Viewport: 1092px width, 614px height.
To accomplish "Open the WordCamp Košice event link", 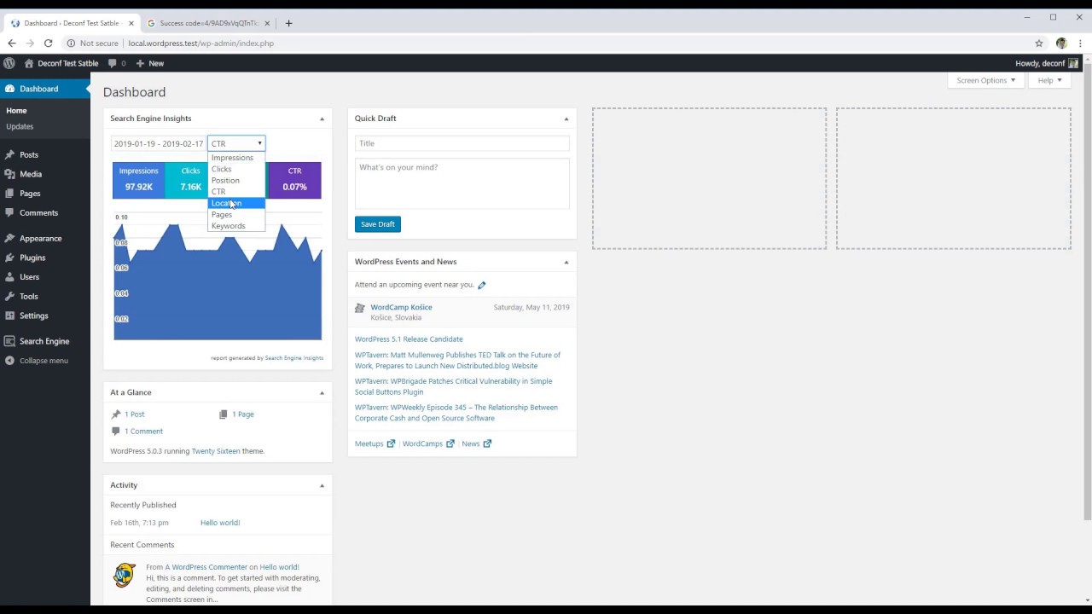I will pos(401,307).
